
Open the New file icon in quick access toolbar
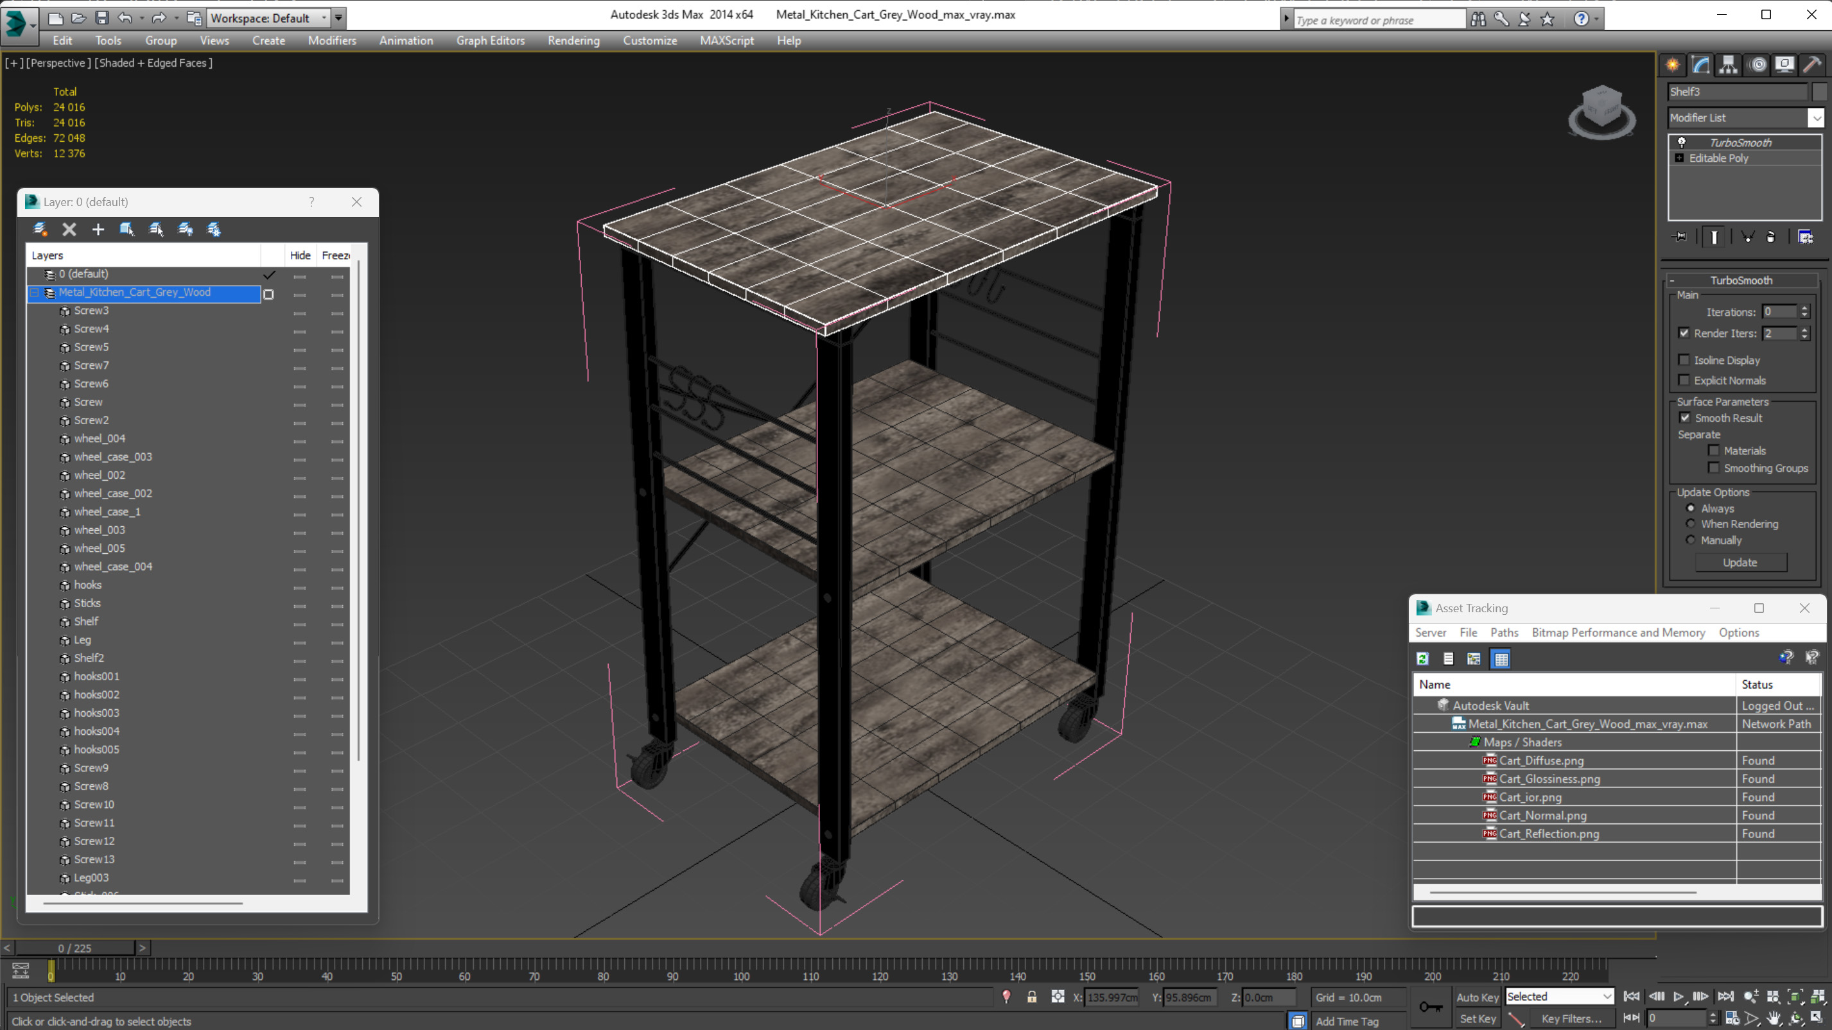click(55, 18)
